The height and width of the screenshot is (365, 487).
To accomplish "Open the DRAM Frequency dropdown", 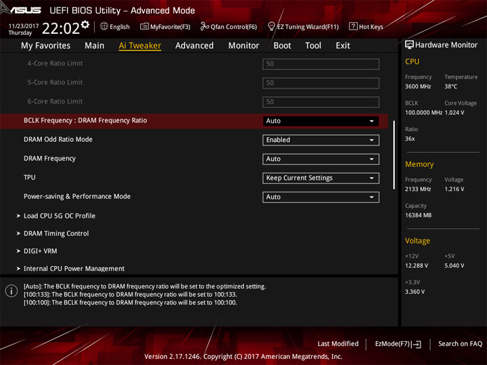I will [x=321, y=159].
